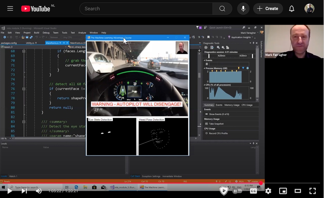This screenshot has height=198, width=324.
Task: Switch to the Memory Usage tab
Action: coord(232,105)
